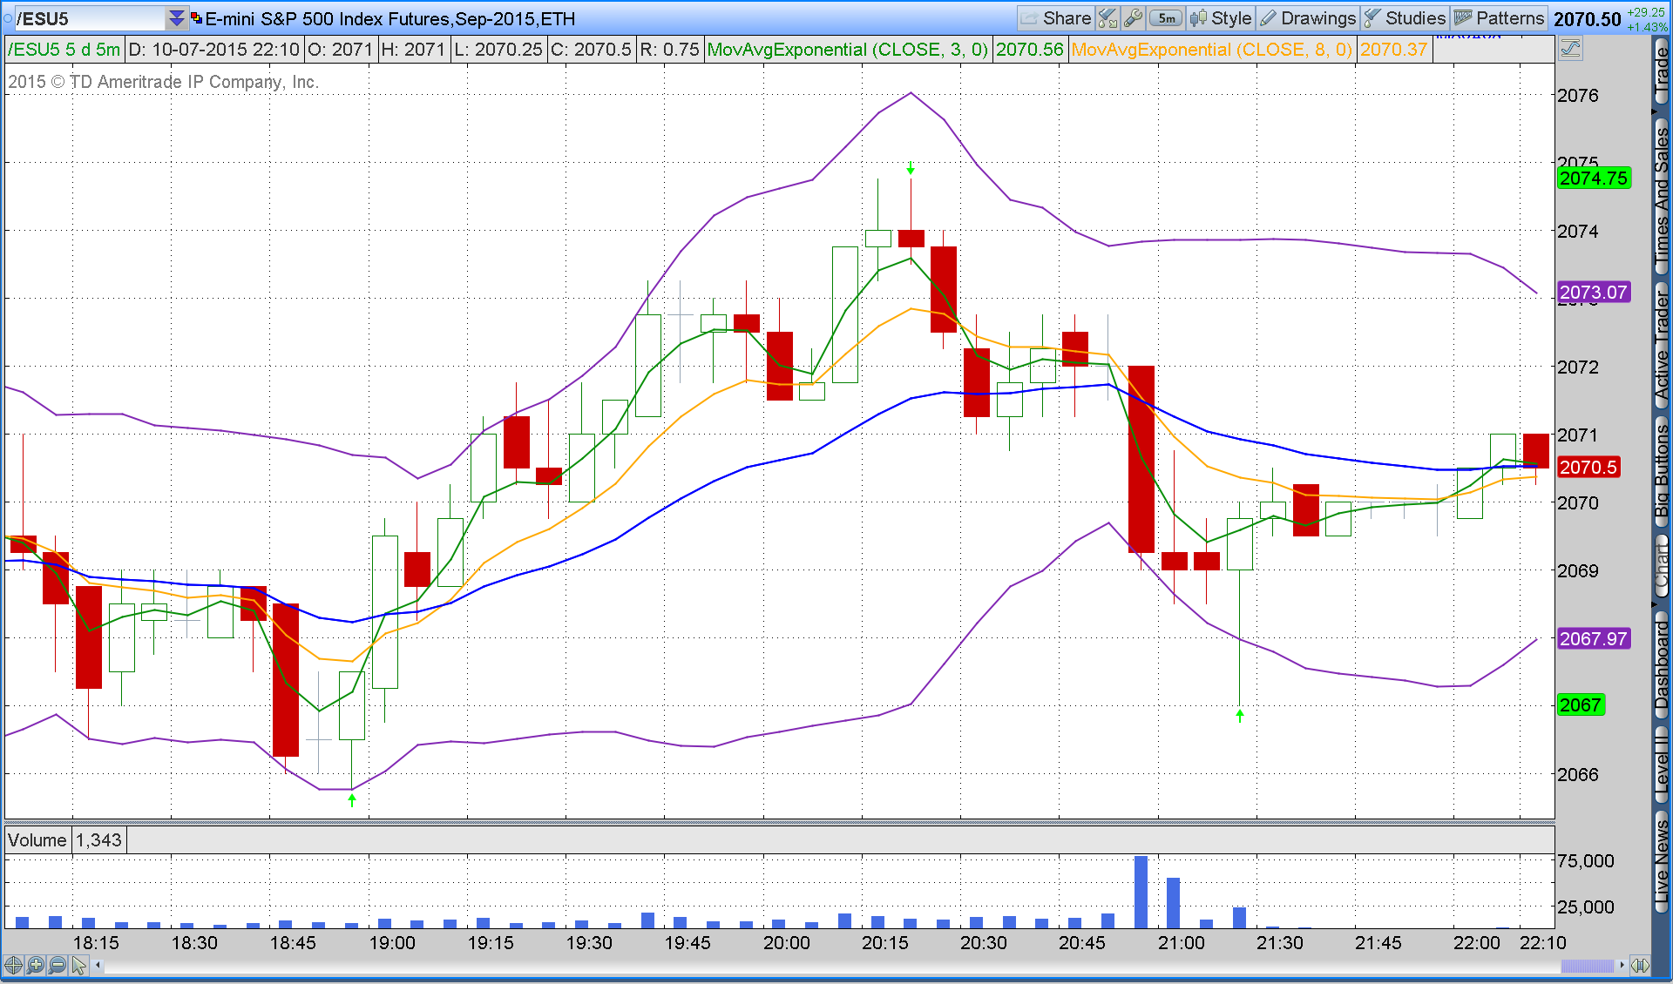Open the Studies dropdown menu
Screen dimensions: 1673x984
(1405, 18)
